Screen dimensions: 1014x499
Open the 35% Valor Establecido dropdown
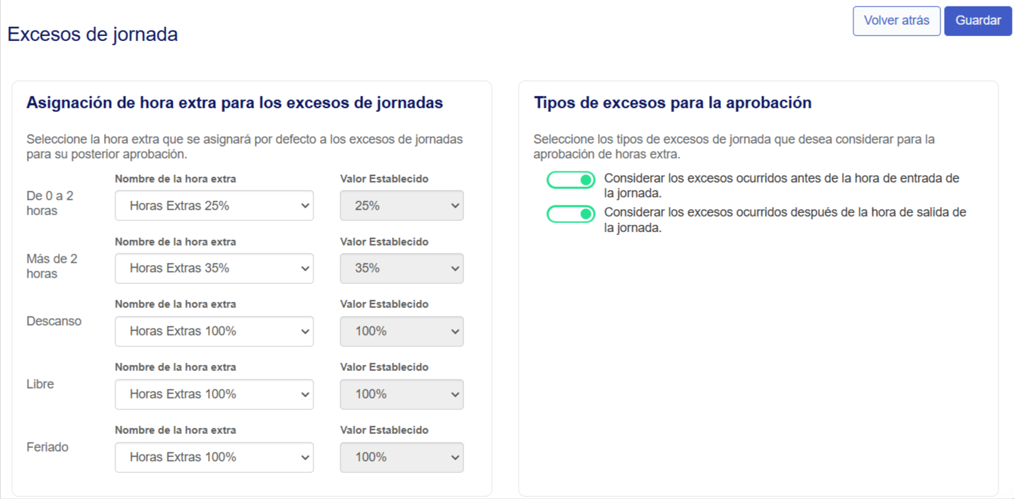pyautogui.click(x=402, y=268)
